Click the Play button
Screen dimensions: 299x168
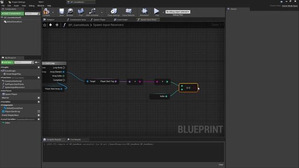(x=157, y=12)
